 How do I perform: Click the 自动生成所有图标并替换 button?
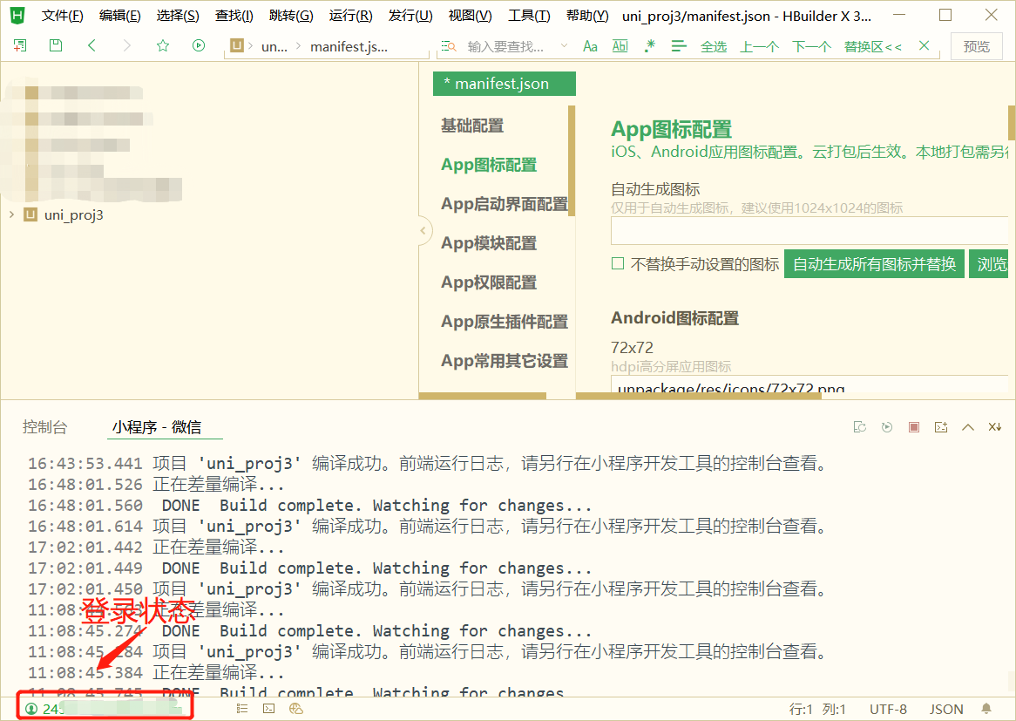click(874, 263)
